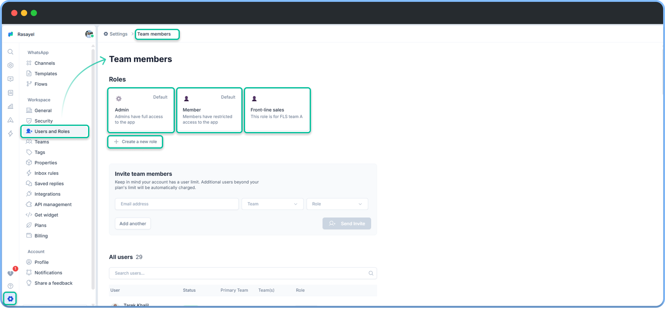Click the sidebar vertical scrollbar

tap(93, 169)
